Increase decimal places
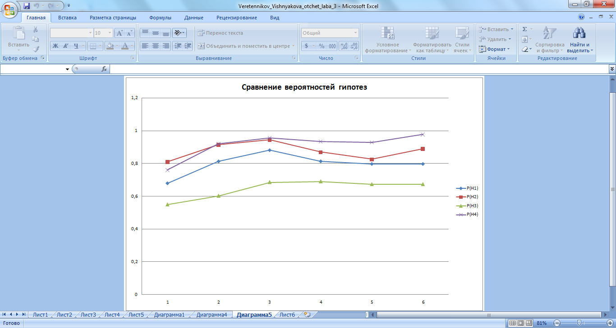The image size is (616, 328). point(344,46)
